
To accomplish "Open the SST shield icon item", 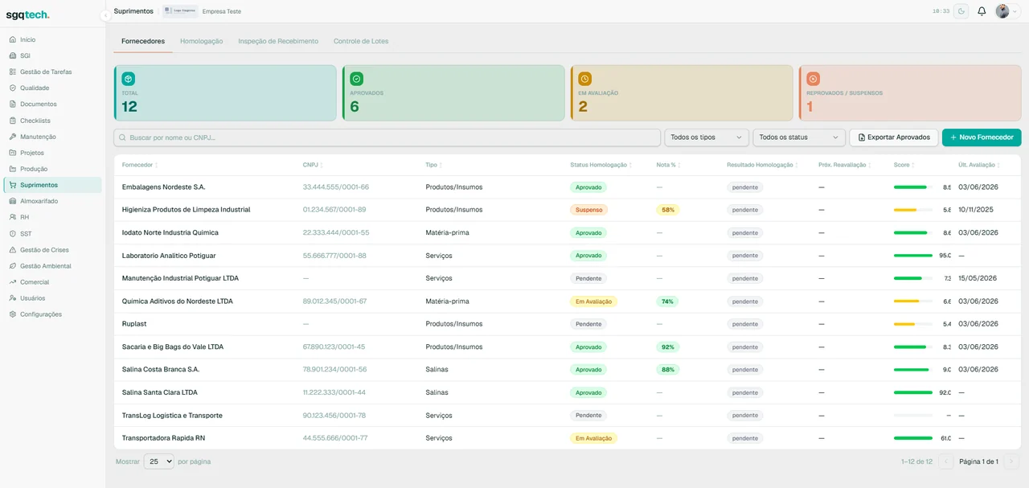I will (13, 233).
